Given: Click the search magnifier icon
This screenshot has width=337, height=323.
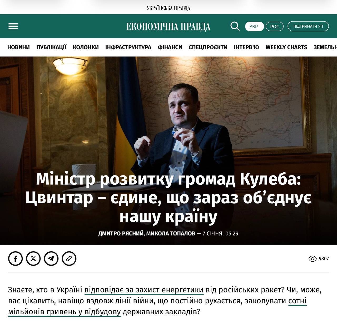Looking at the screenshot, I should coord(235,26).
